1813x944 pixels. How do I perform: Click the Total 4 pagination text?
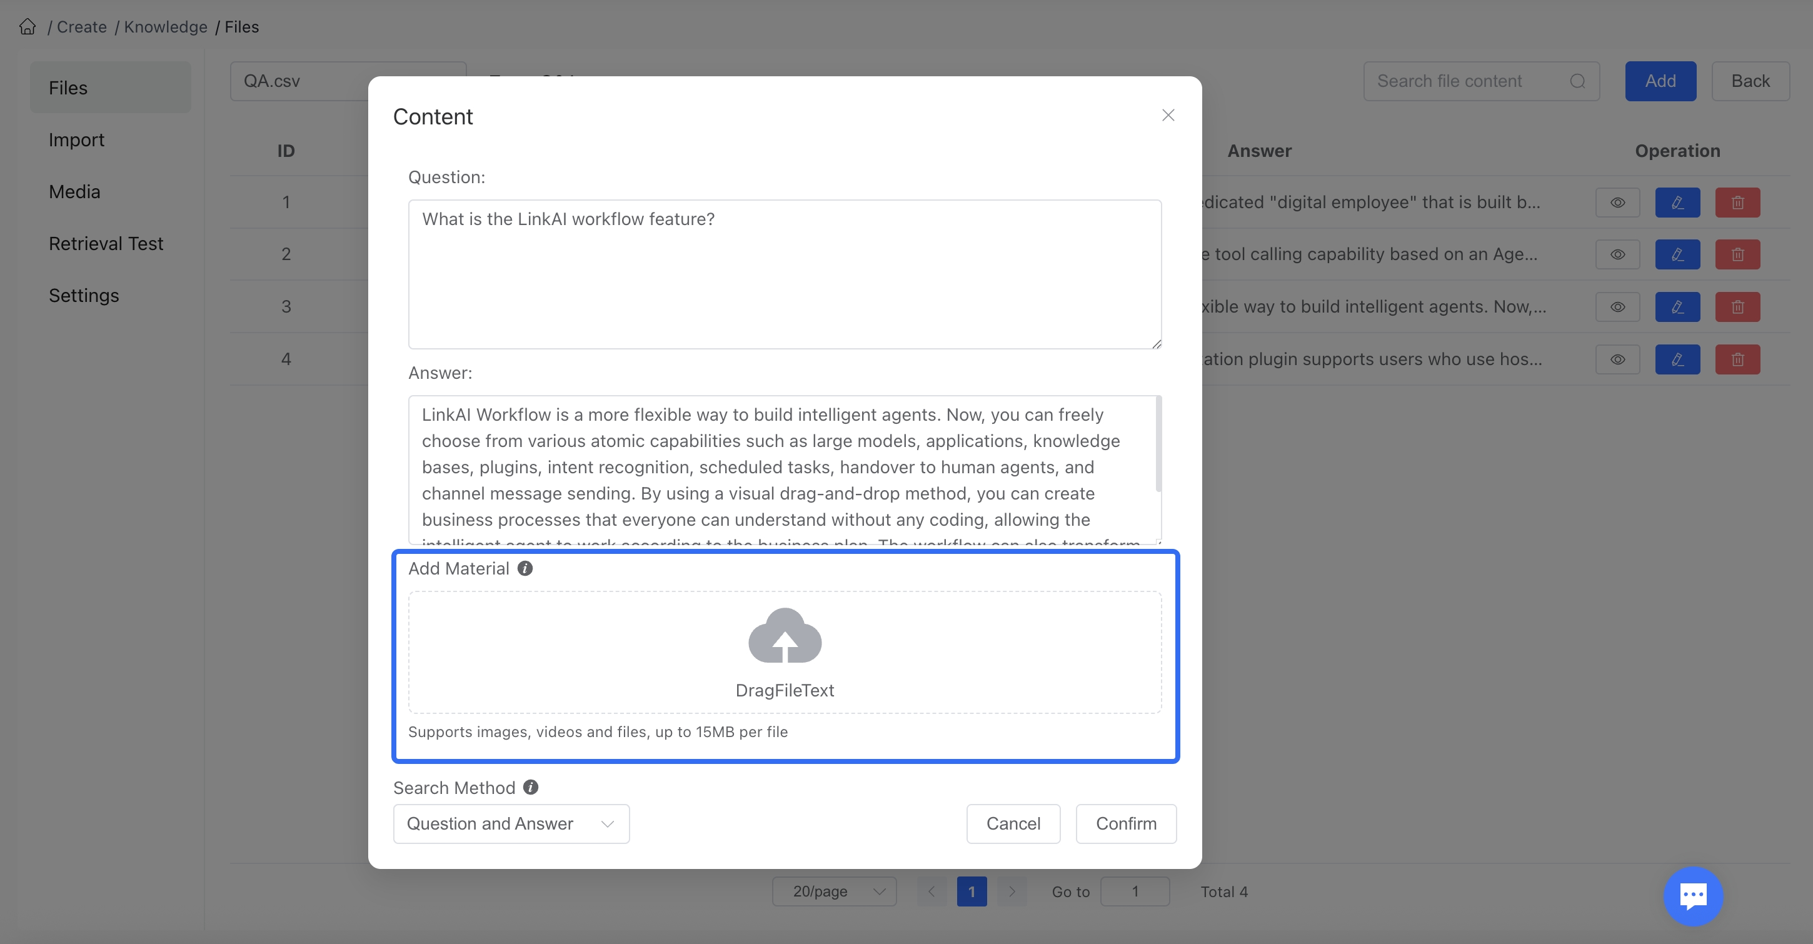coord(1224,891)
